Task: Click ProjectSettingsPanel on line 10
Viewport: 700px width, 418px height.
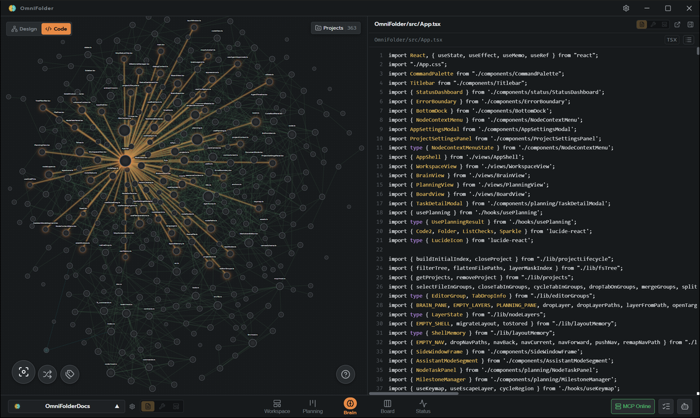Action: [440, 139]
